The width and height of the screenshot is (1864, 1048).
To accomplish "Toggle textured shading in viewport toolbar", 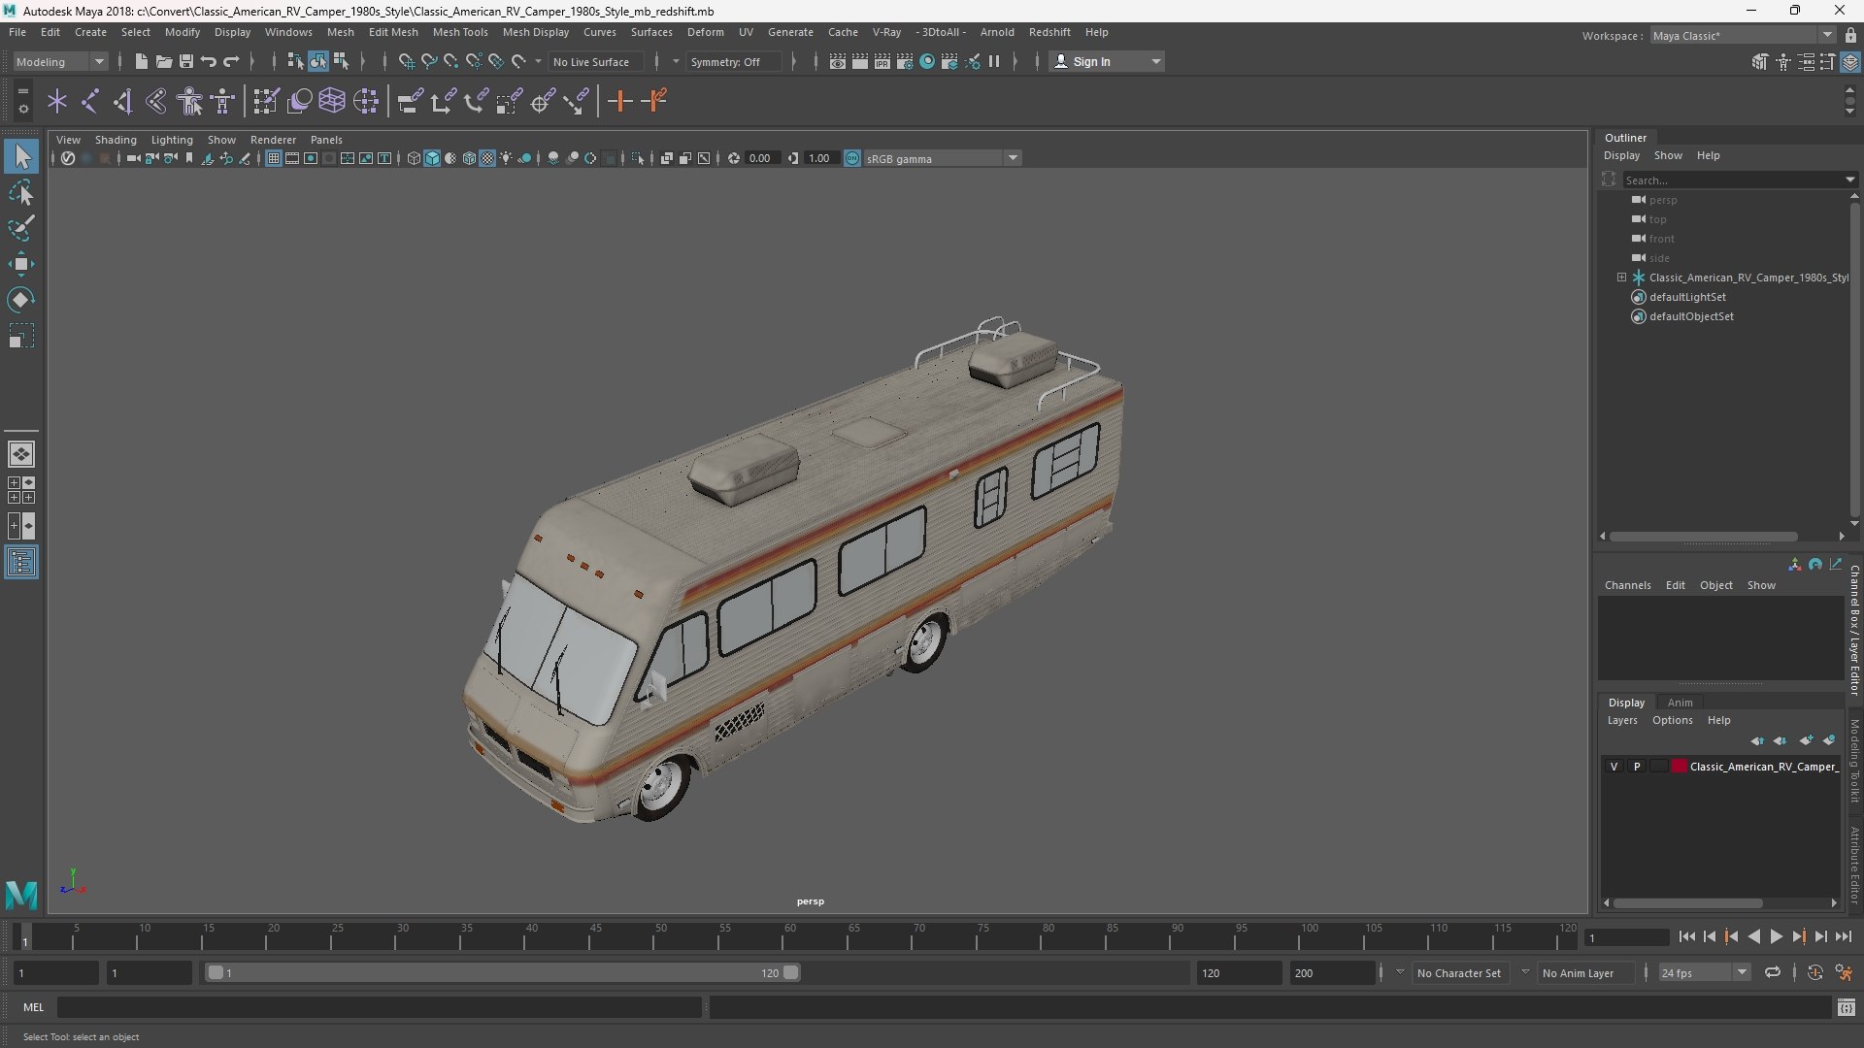I will click(487, 158).
